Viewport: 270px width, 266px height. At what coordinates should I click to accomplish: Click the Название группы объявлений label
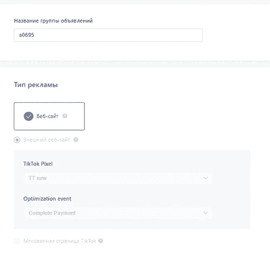point(53,21)
